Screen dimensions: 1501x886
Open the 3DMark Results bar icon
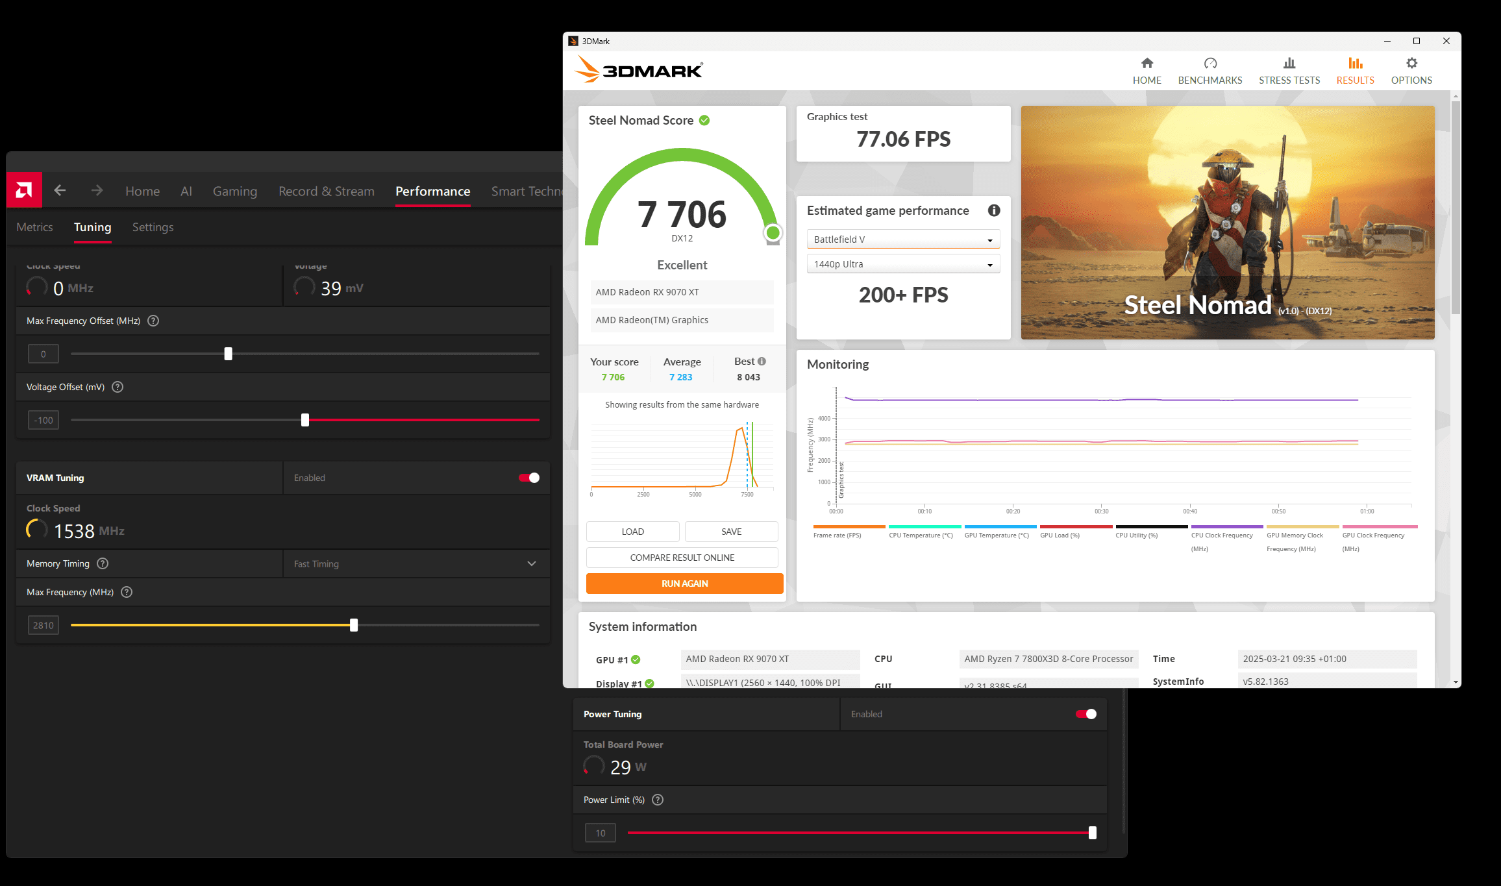pyautogui.click(x=1355, y=64)
